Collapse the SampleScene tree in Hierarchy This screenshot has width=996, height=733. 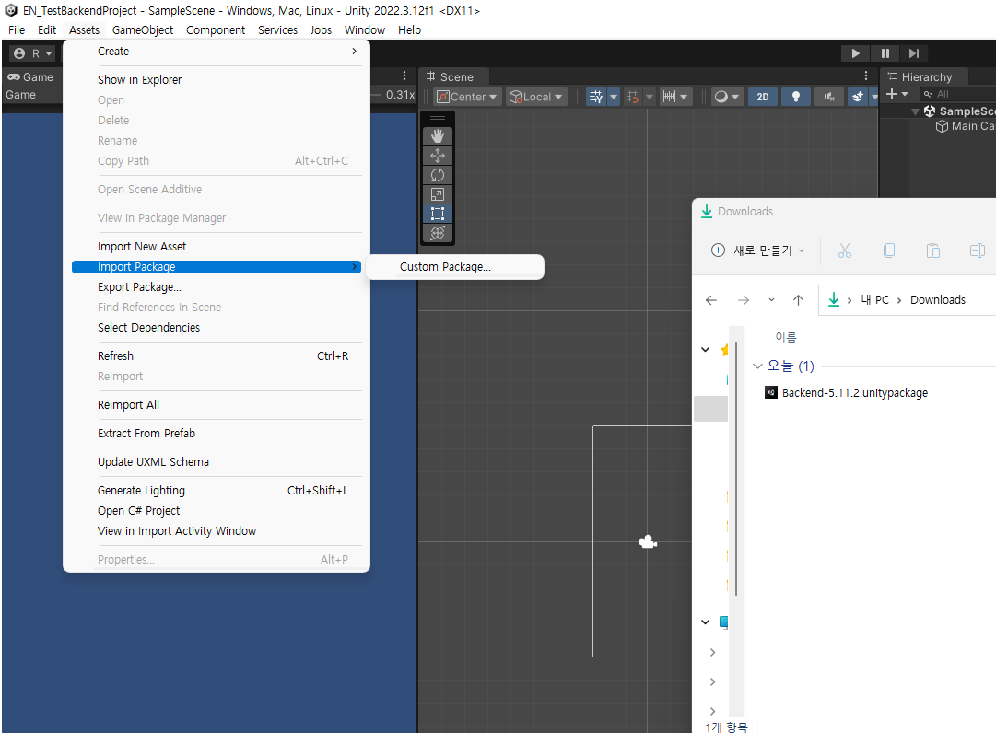click(915, 111)
